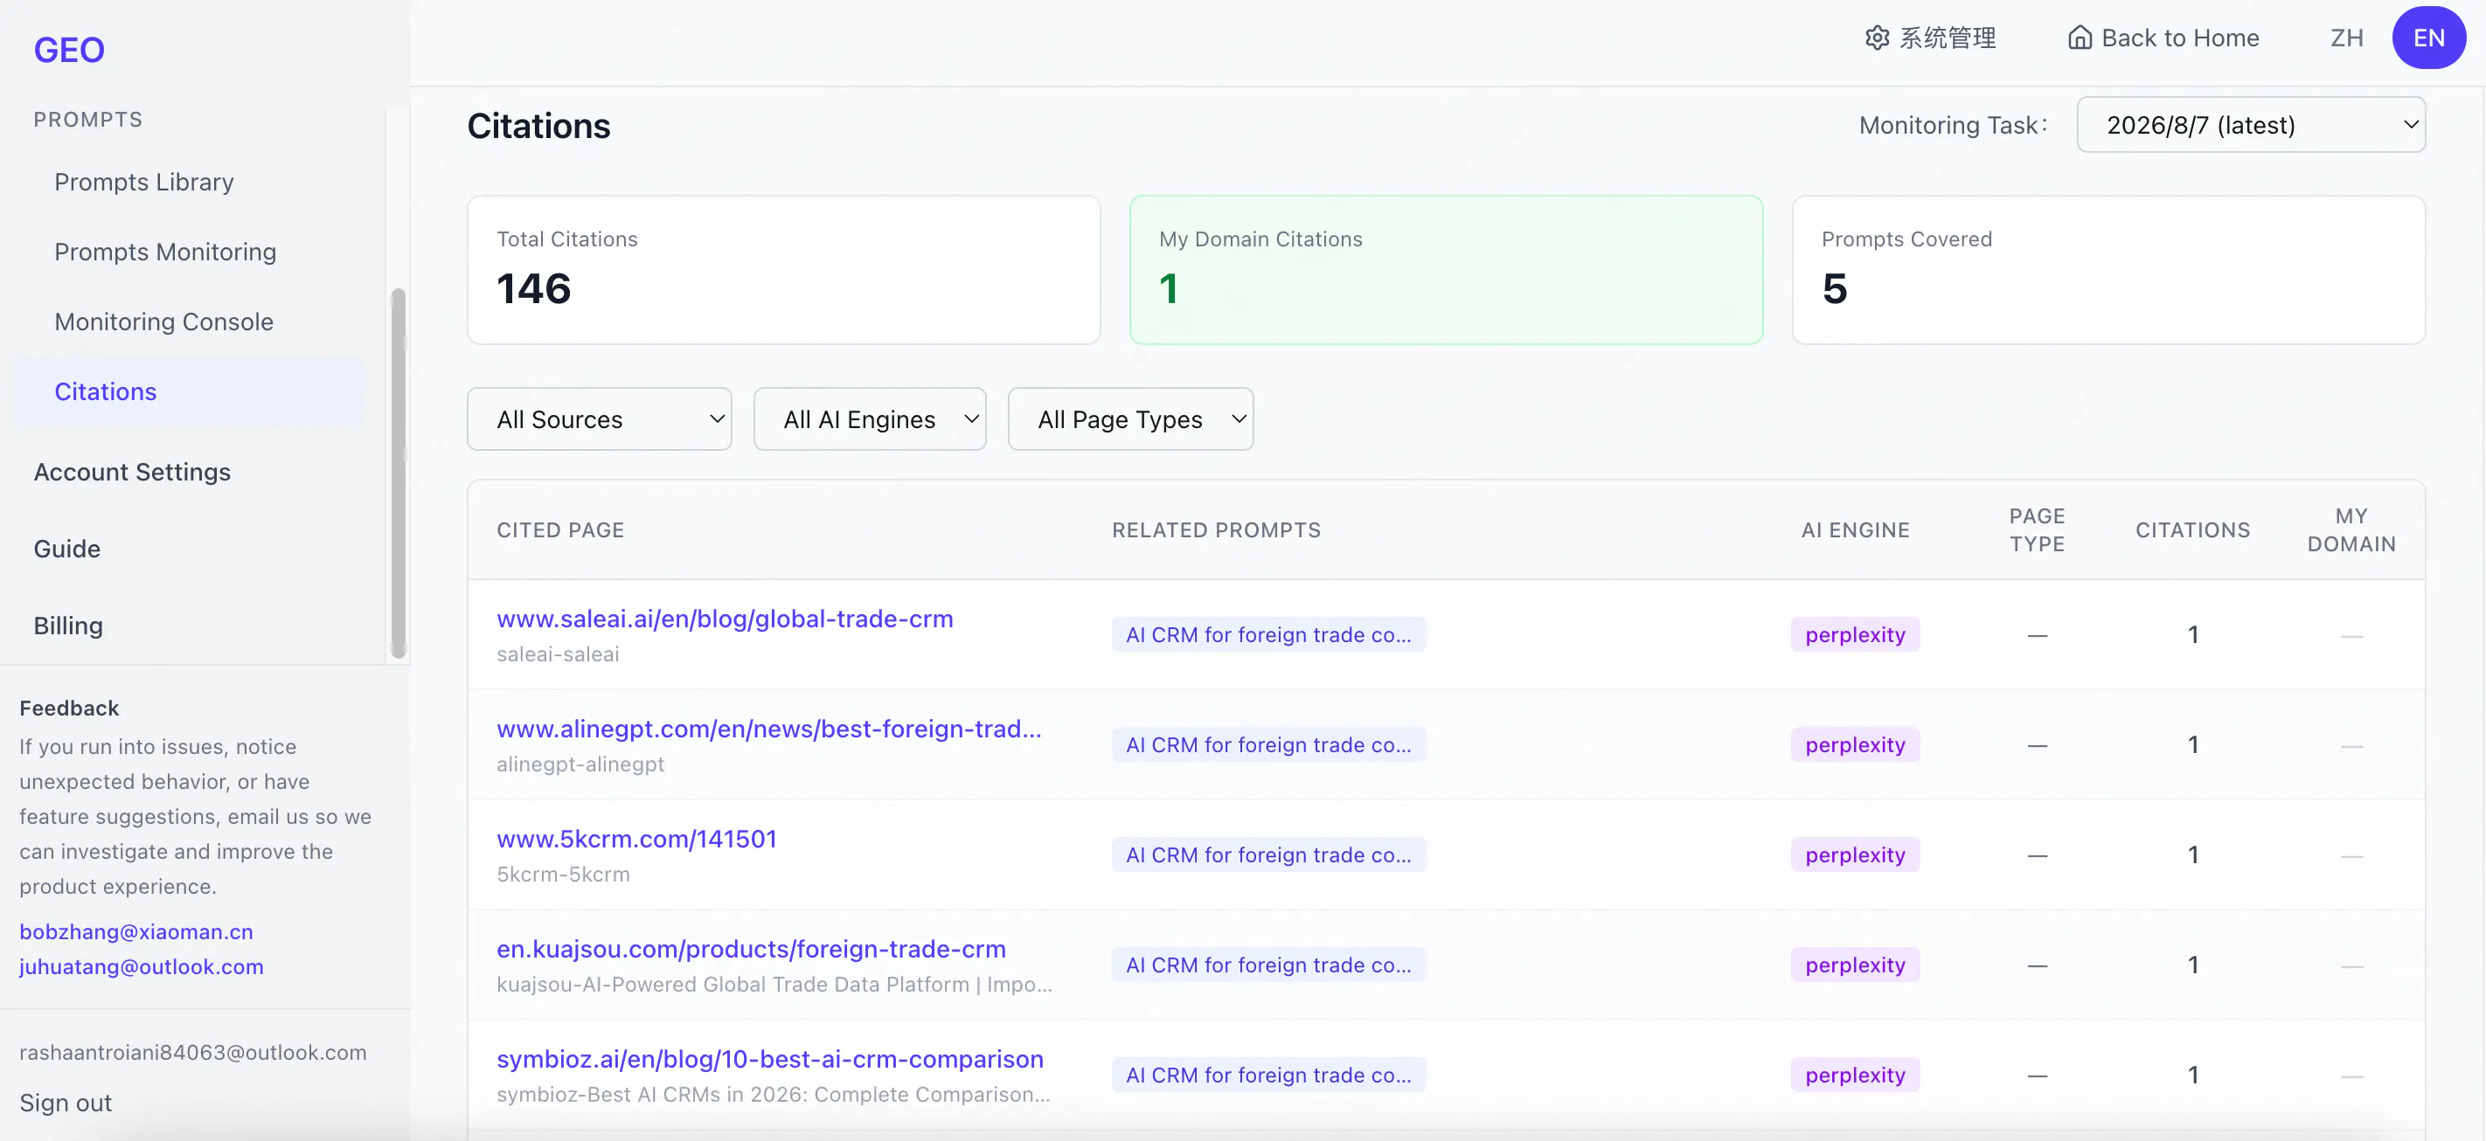Open Prompts Library in sidebar
The image size is (2486, 1141).
[144, 182]
